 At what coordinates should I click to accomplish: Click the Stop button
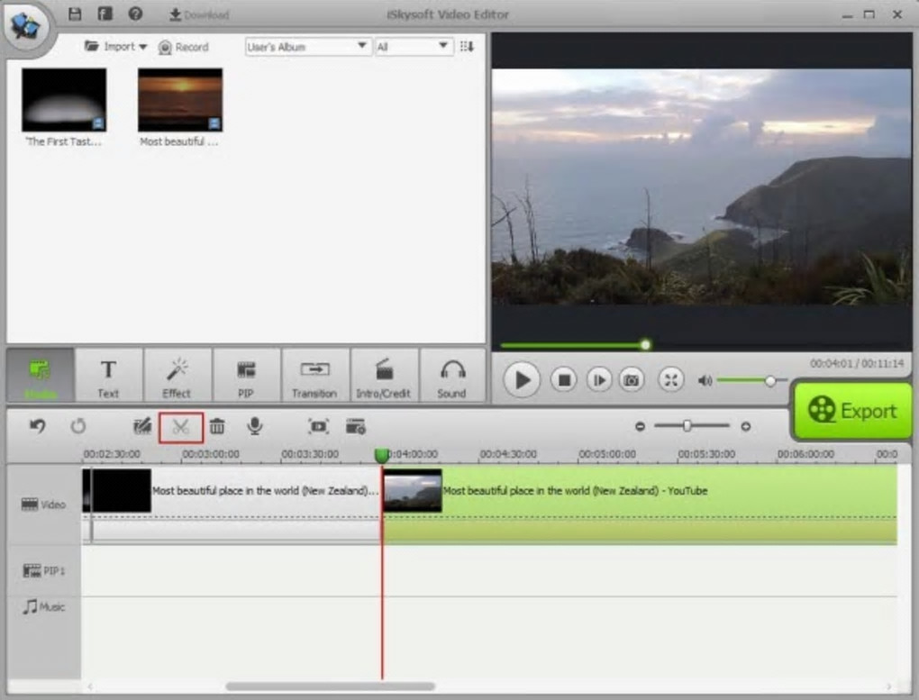tap(564, 380)
